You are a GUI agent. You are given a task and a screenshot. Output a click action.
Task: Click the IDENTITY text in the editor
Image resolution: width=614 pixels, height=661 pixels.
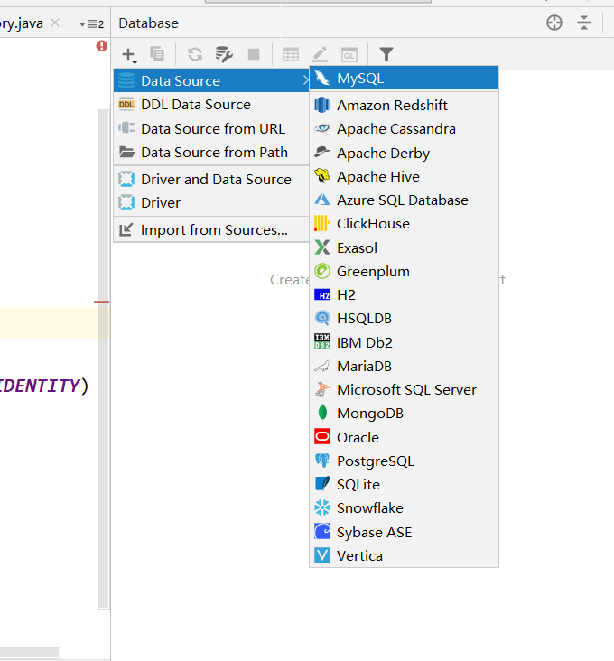pos(39,386)
